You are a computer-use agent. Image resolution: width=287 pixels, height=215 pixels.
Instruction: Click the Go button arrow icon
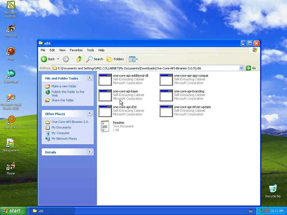point(248,68)
